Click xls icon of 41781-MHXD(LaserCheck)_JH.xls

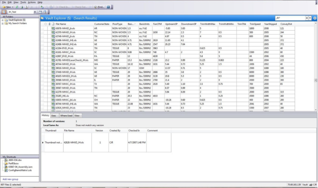(x=53, y=60)
